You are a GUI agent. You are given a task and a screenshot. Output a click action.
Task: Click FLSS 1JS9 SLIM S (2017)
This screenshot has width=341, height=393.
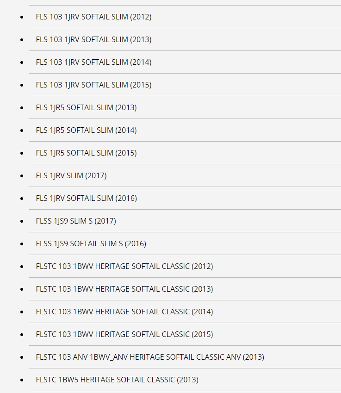[x=76, y=221]
